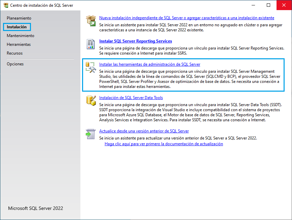Click the SQL Server Data Tools icon
Viewport: 292px width, 220px height.
tap(91, 100)
